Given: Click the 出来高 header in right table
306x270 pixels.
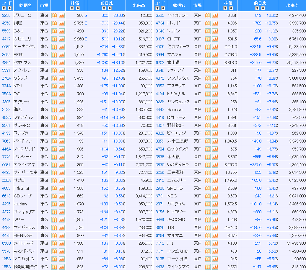Looking at the screenshot, I should click(x=292, y=5).
